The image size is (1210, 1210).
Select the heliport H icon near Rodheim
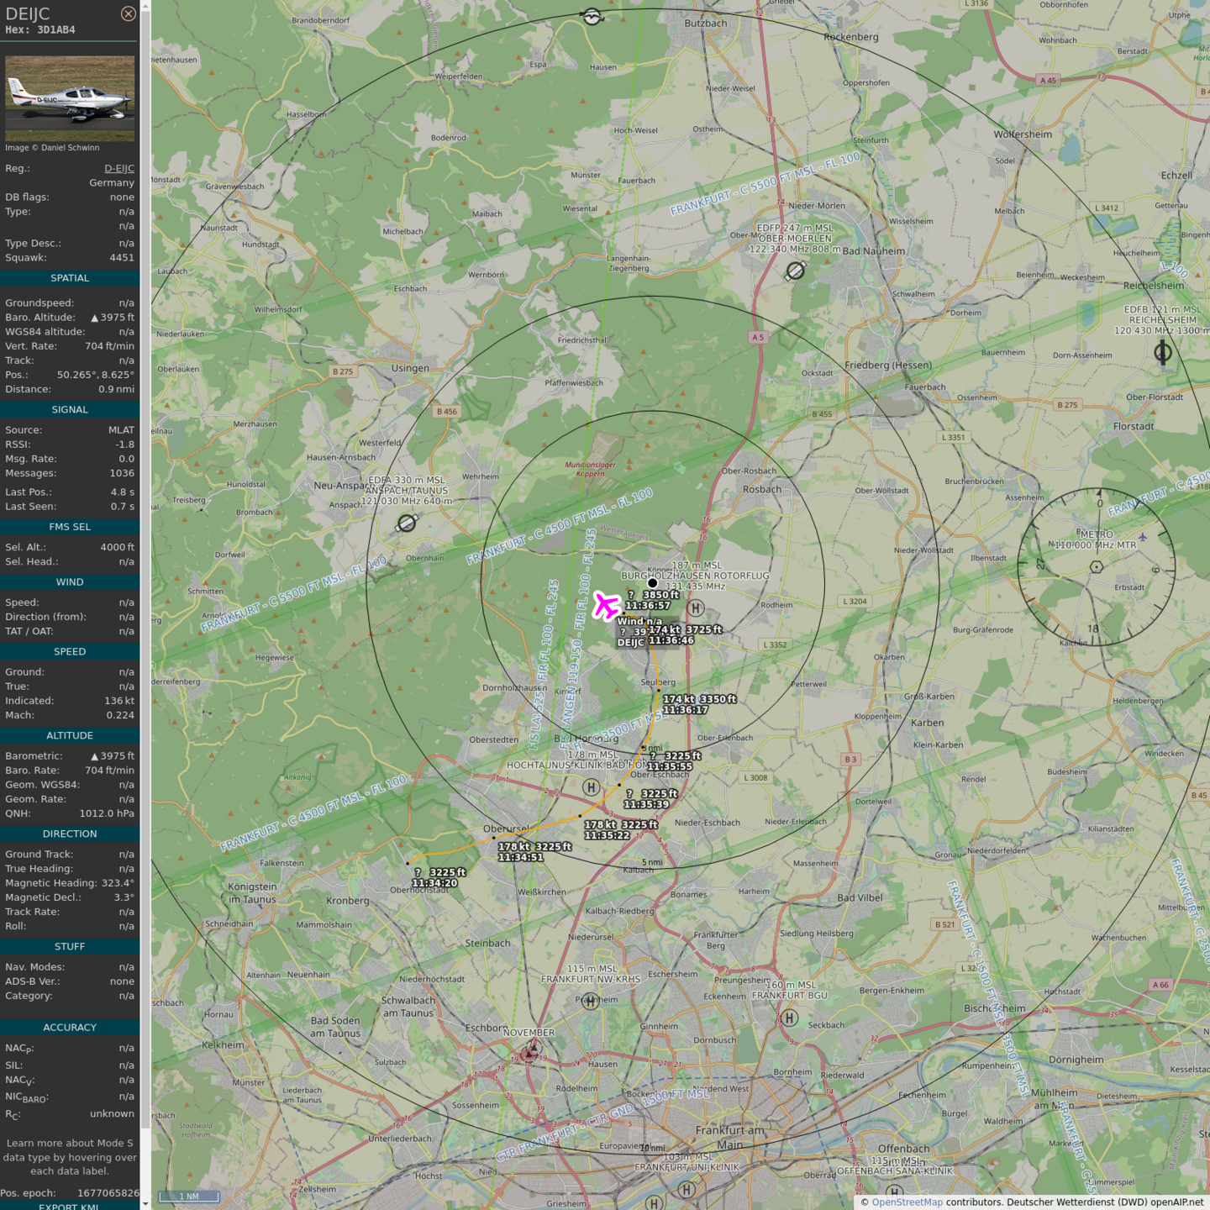[x=695, y=608]
